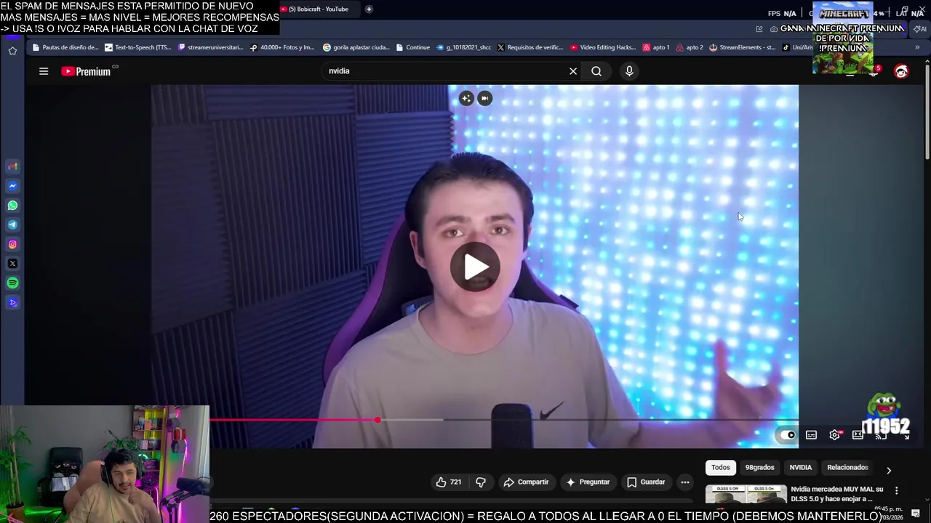
Task: Play the video with the center play button
Action: [x=475, y=267]
